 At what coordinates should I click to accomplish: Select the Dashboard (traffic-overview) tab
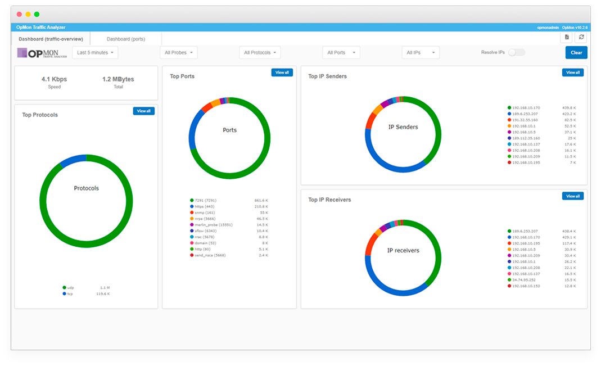51,39
